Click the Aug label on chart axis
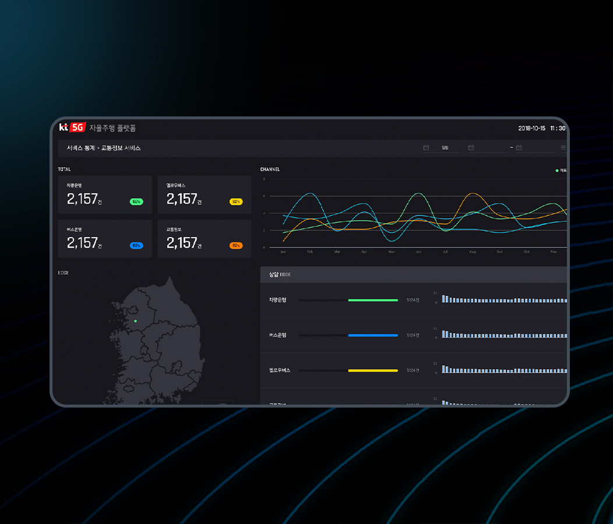This screenshot has height=524, width=613. coord(473,252)
